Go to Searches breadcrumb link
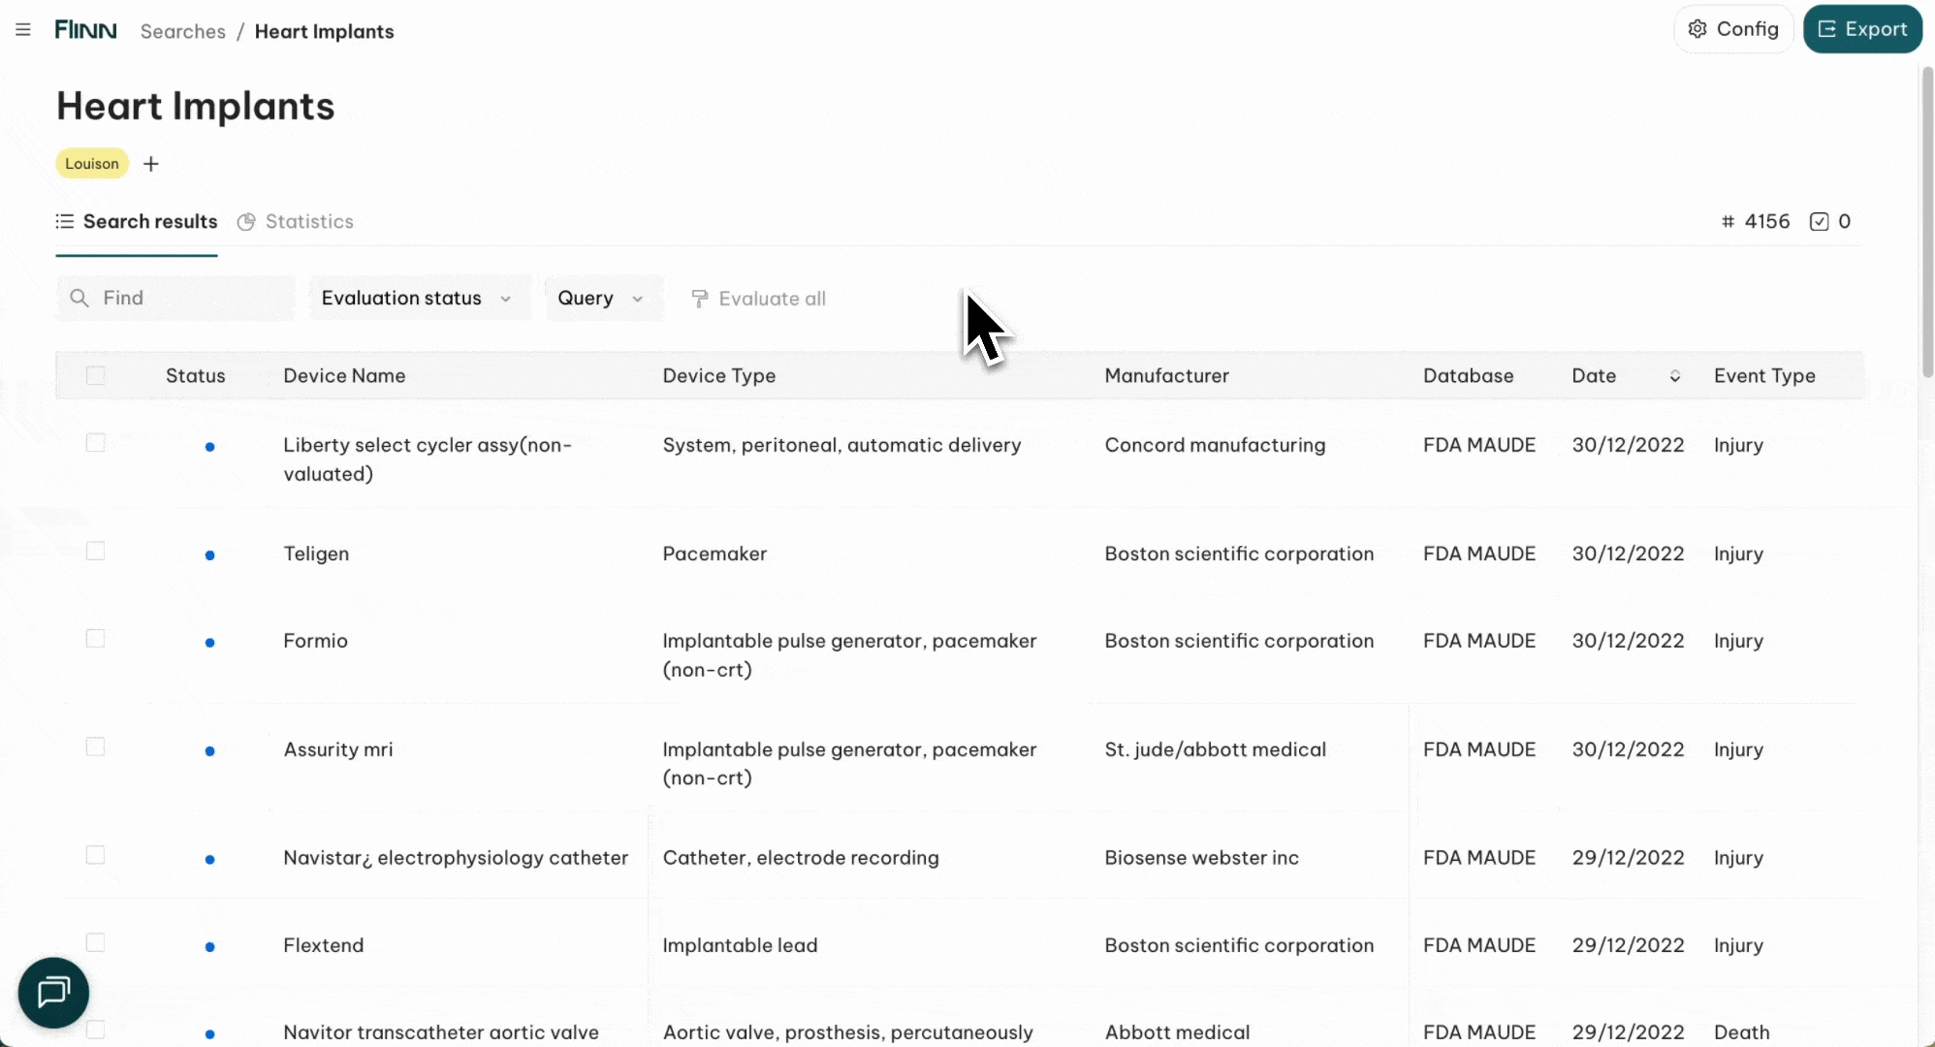 [x=182, y=31]
